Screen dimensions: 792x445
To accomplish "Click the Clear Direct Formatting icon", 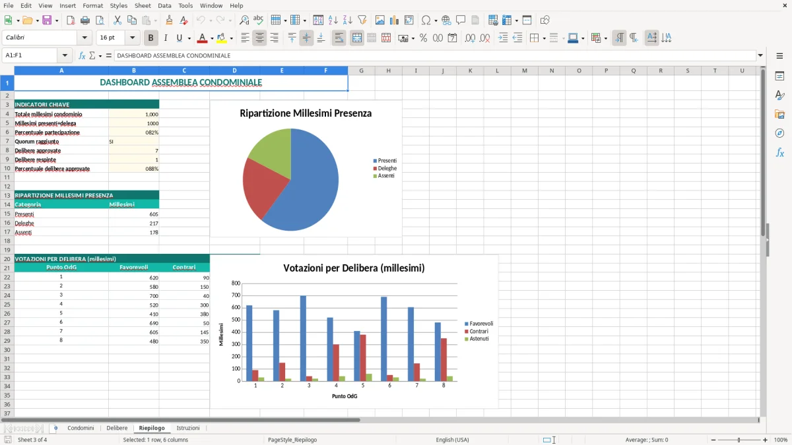I will tap(183, 20).
